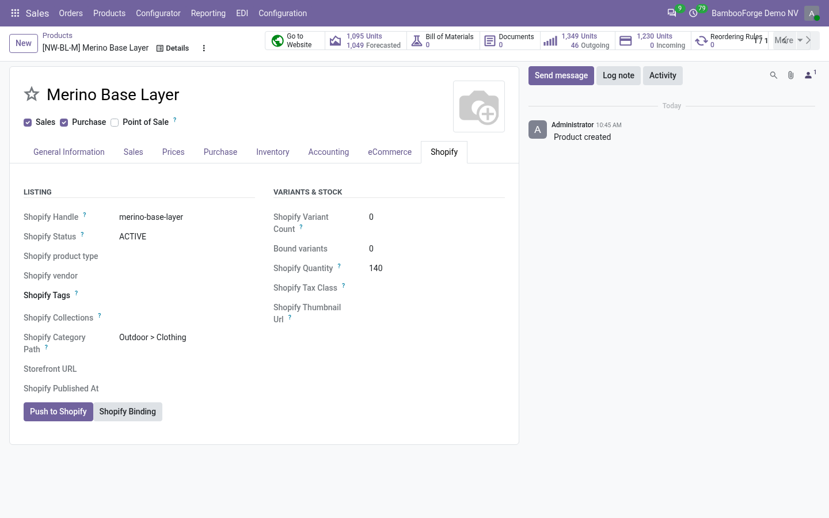The height and width of the screenshot is (518, 829).
Task: Click the Shopify Tags input field
Action: coord(187,295)
